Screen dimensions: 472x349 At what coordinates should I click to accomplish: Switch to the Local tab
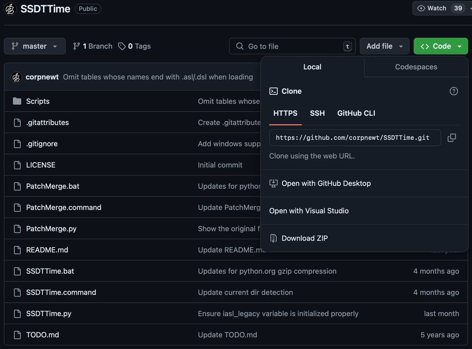click(x=312, y=67)
